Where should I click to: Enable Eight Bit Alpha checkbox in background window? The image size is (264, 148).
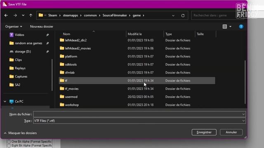tap(9, 146)
